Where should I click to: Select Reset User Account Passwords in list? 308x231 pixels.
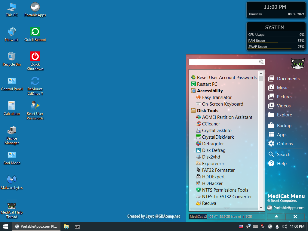coord(224,77)
